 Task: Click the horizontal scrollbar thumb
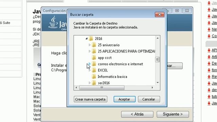(102, 87)
